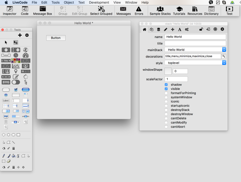Select the tree view widget
The image size is (241, 182).
(x=26, y=82)
